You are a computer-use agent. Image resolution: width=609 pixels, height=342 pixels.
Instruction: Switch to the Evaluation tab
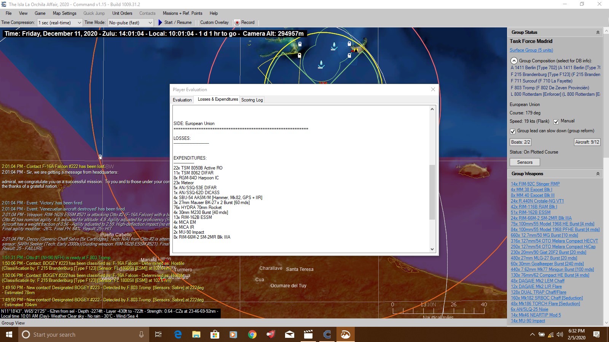coord(182,100)
